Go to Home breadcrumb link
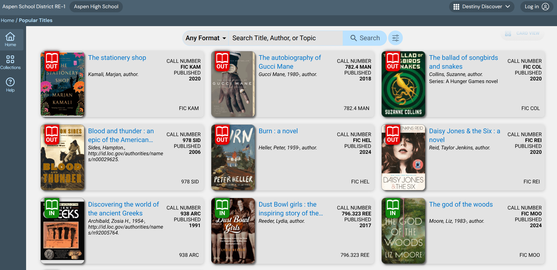The image size is (557, 270). tap(8, 20)
